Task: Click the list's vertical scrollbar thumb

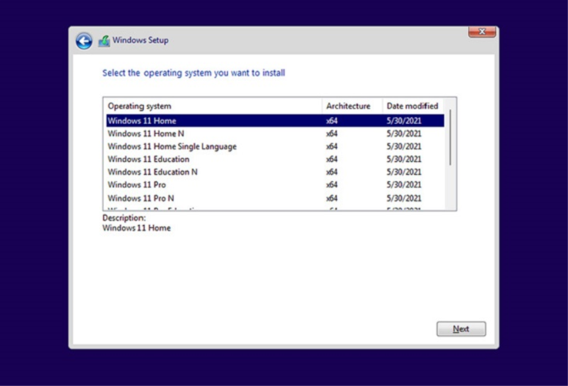Action: point(450,138)
